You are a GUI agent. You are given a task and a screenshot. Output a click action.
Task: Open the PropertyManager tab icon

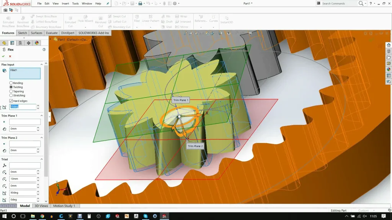tap(12, 43)
